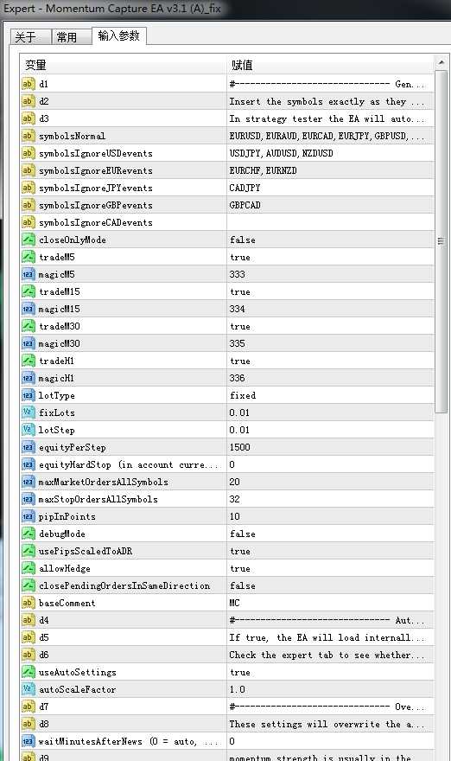Click the icon beside autoScaleFactor
The image size is (451, 761).
pos(29,689)
